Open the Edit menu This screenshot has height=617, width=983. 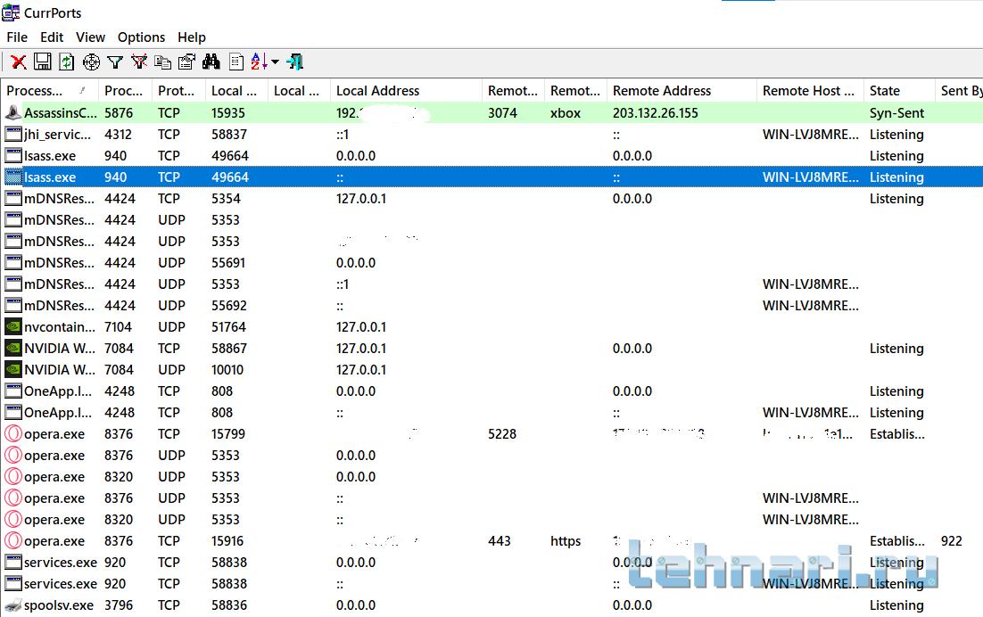click(52, 37)
